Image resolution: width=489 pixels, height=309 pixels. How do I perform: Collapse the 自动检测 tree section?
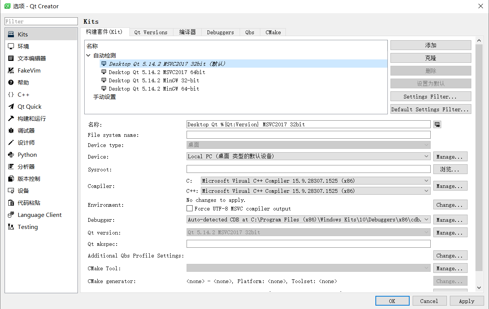click(x=88, y=55)
